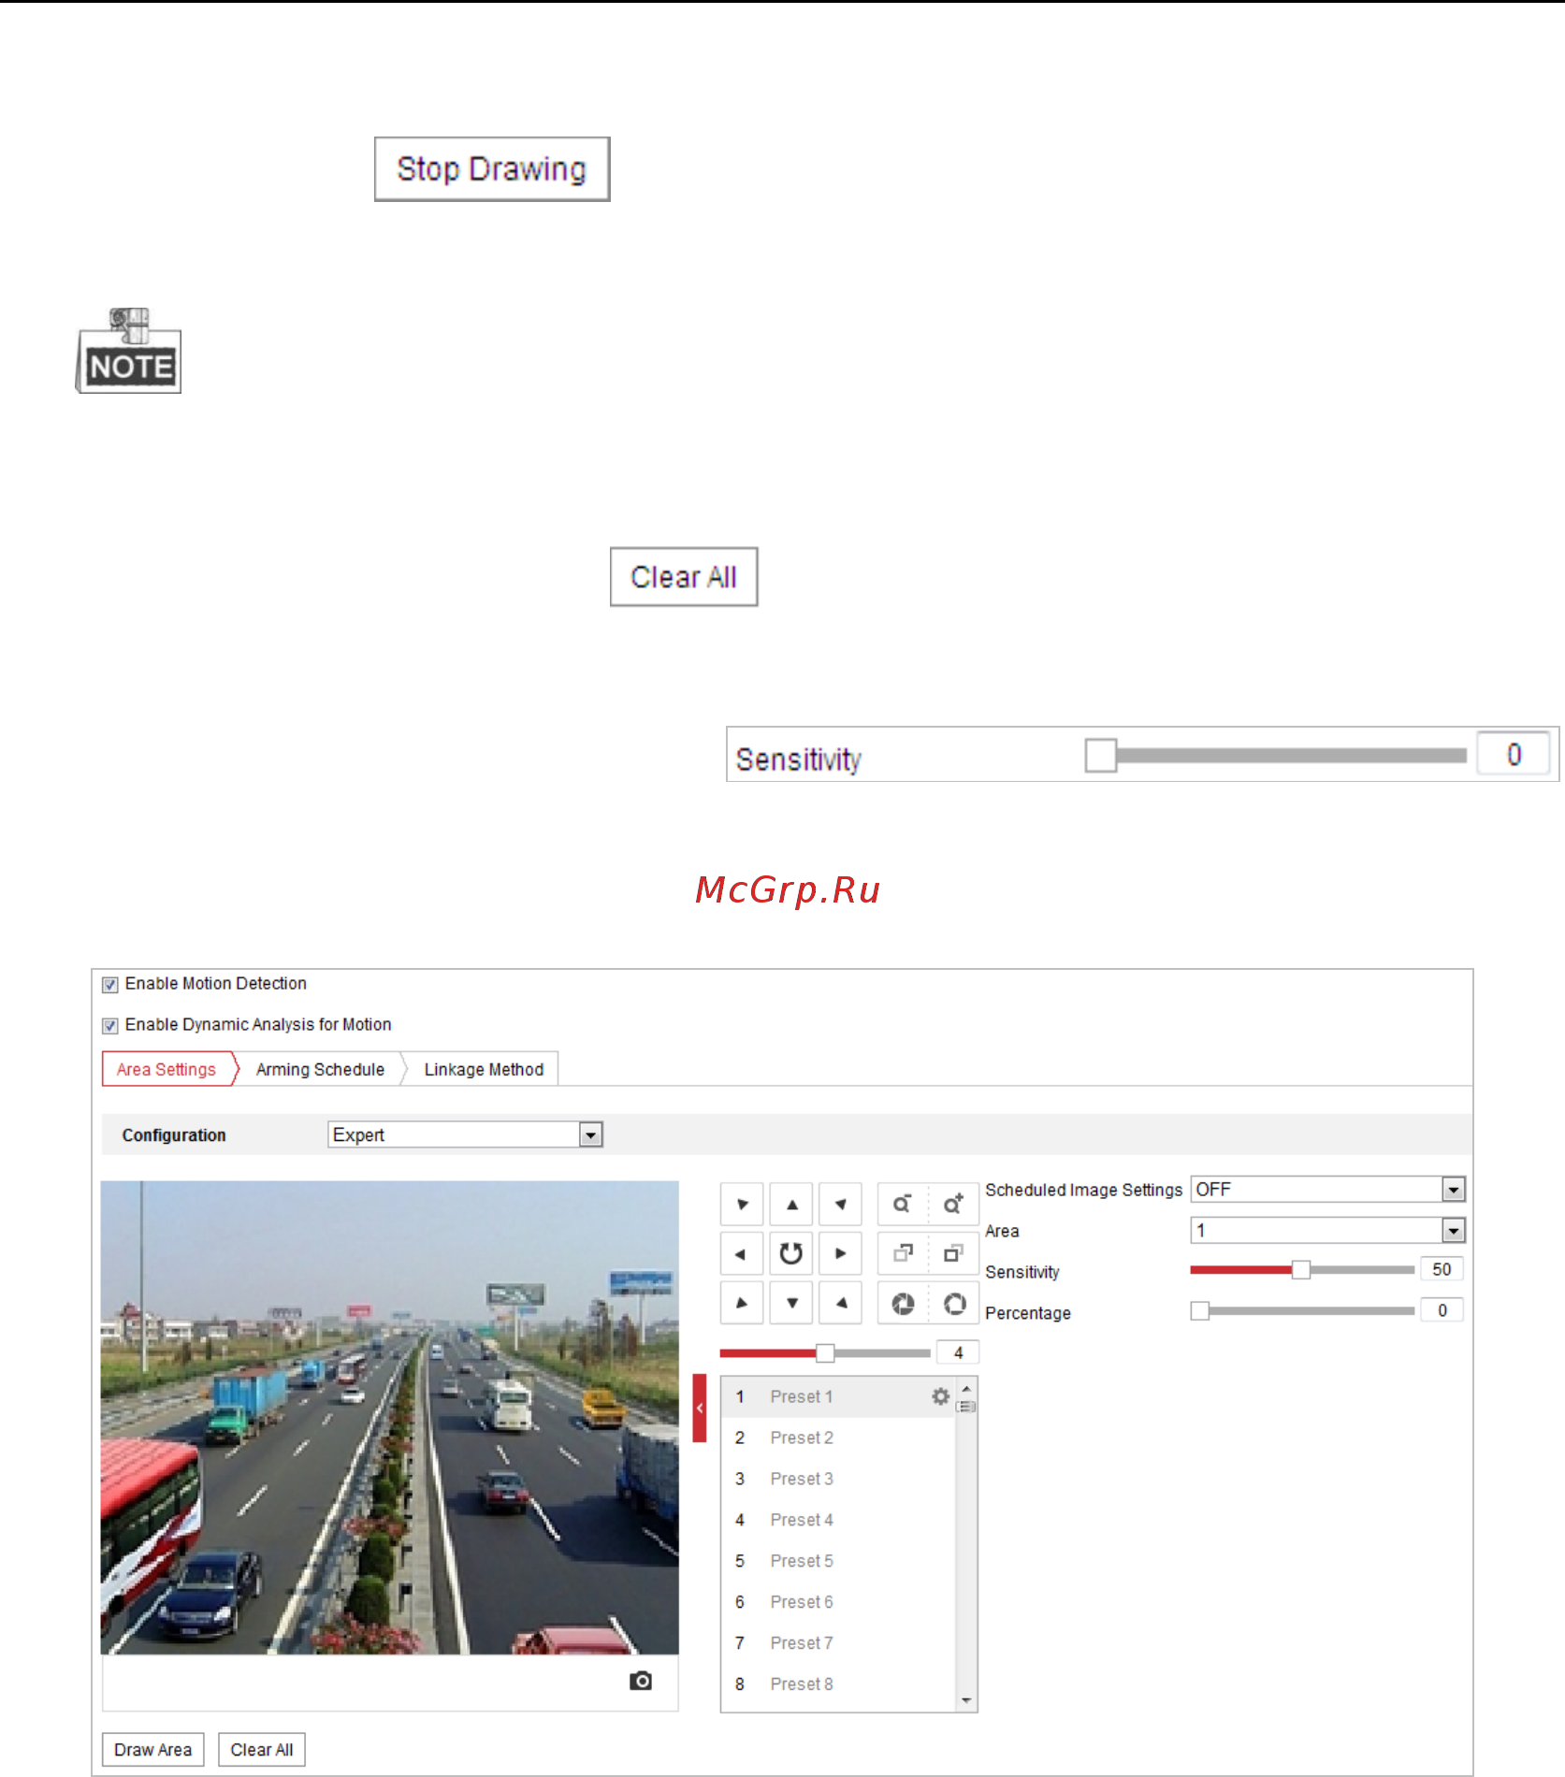Click the top-left diagonal PTZ direction button

742,1205
